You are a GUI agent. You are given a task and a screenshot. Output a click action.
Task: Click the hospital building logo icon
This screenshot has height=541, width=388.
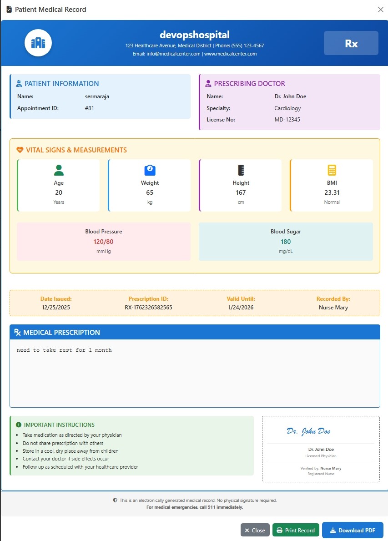point(38,43)
